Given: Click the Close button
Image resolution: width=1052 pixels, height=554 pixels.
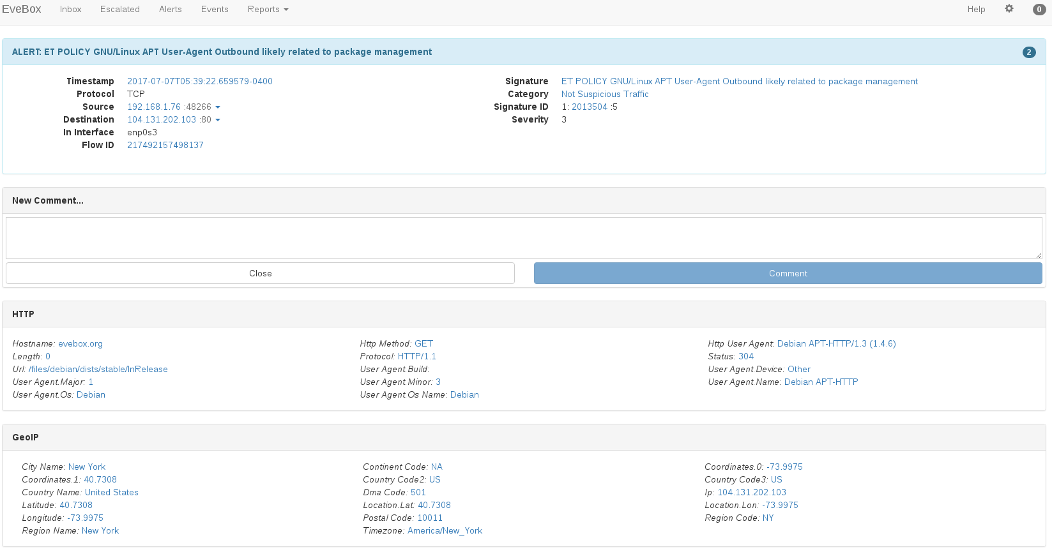Looking at the screenshot, I should pyautogui.click(x=260, y=273).
